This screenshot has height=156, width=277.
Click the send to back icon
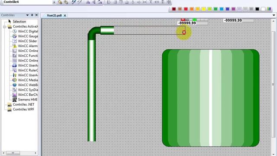point(66,2)
